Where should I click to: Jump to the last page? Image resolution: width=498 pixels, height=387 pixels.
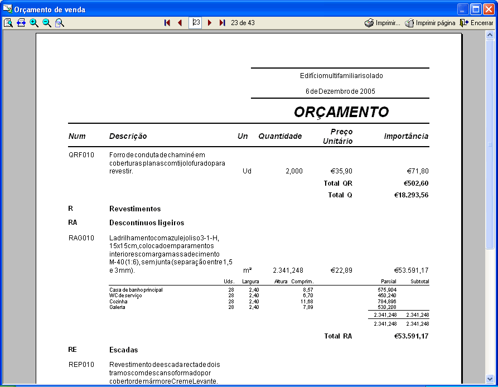[222, 23]
